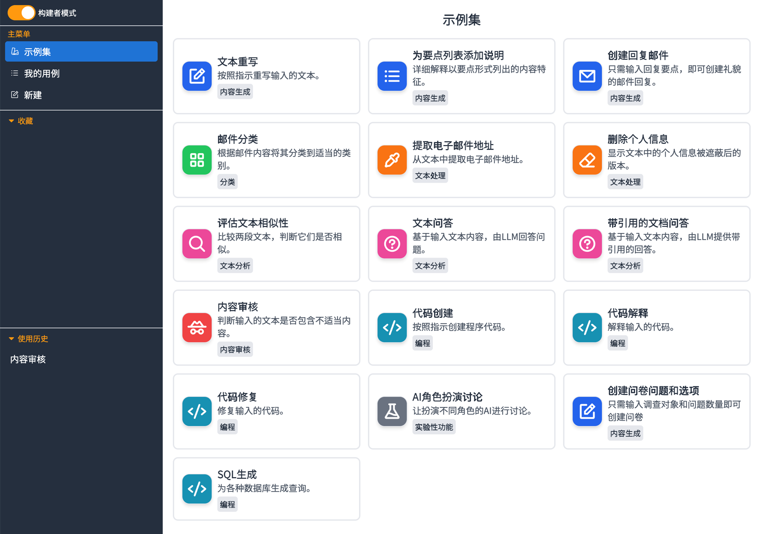Click the eraser icon for 删除个人信息
Image resolution: width=757 pixels, height=534 pixels.
point(587,160)
